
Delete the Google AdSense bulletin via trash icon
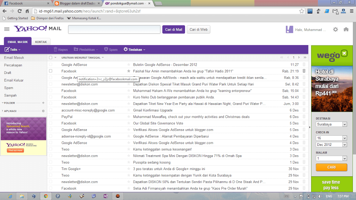pyautogui.click(x=304, y=65)
